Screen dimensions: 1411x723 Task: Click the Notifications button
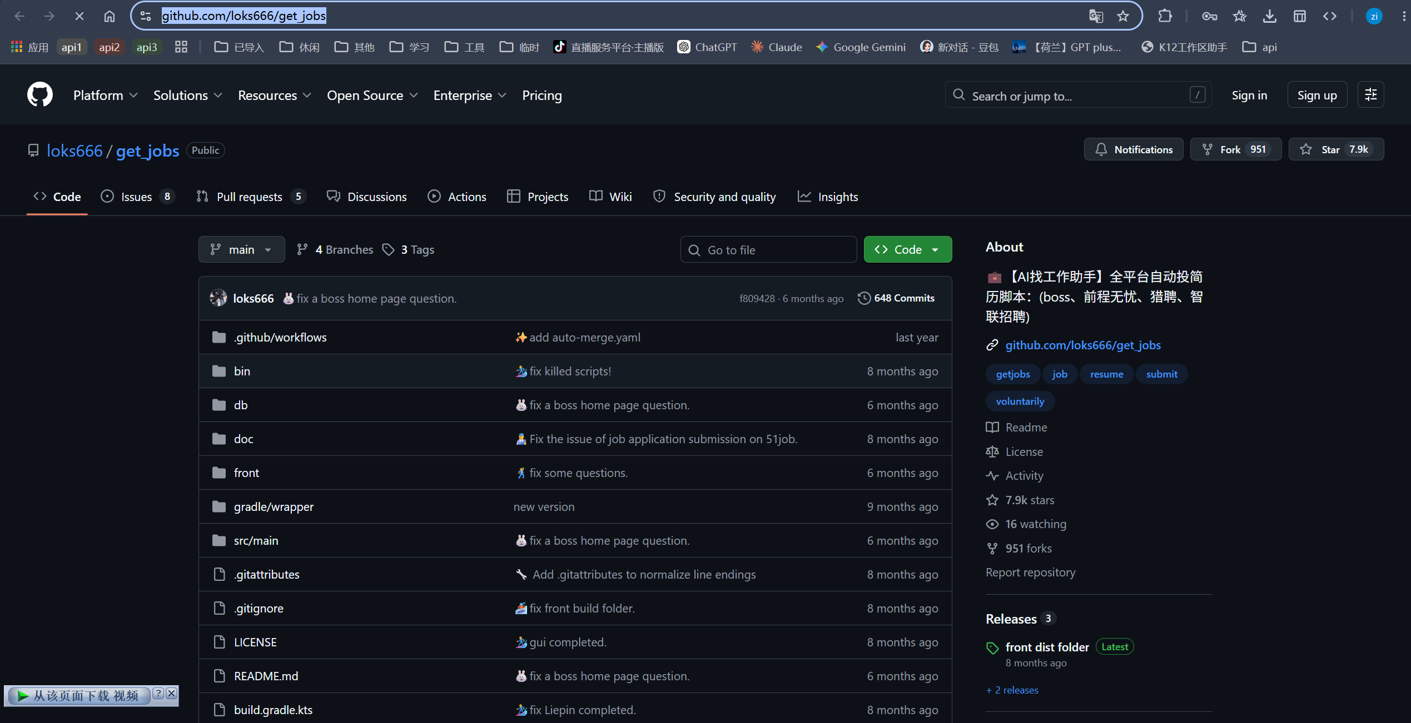tap(1134, 149)
